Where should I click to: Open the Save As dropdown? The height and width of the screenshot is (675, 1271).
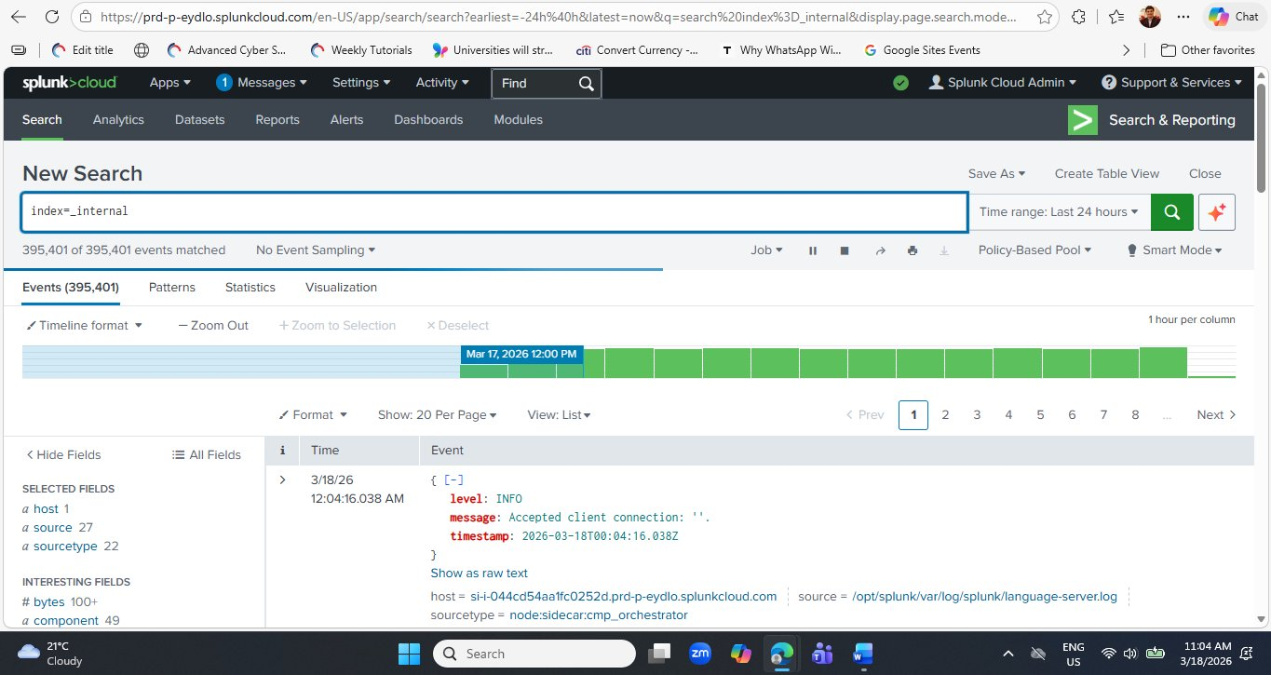pos(996,173)
